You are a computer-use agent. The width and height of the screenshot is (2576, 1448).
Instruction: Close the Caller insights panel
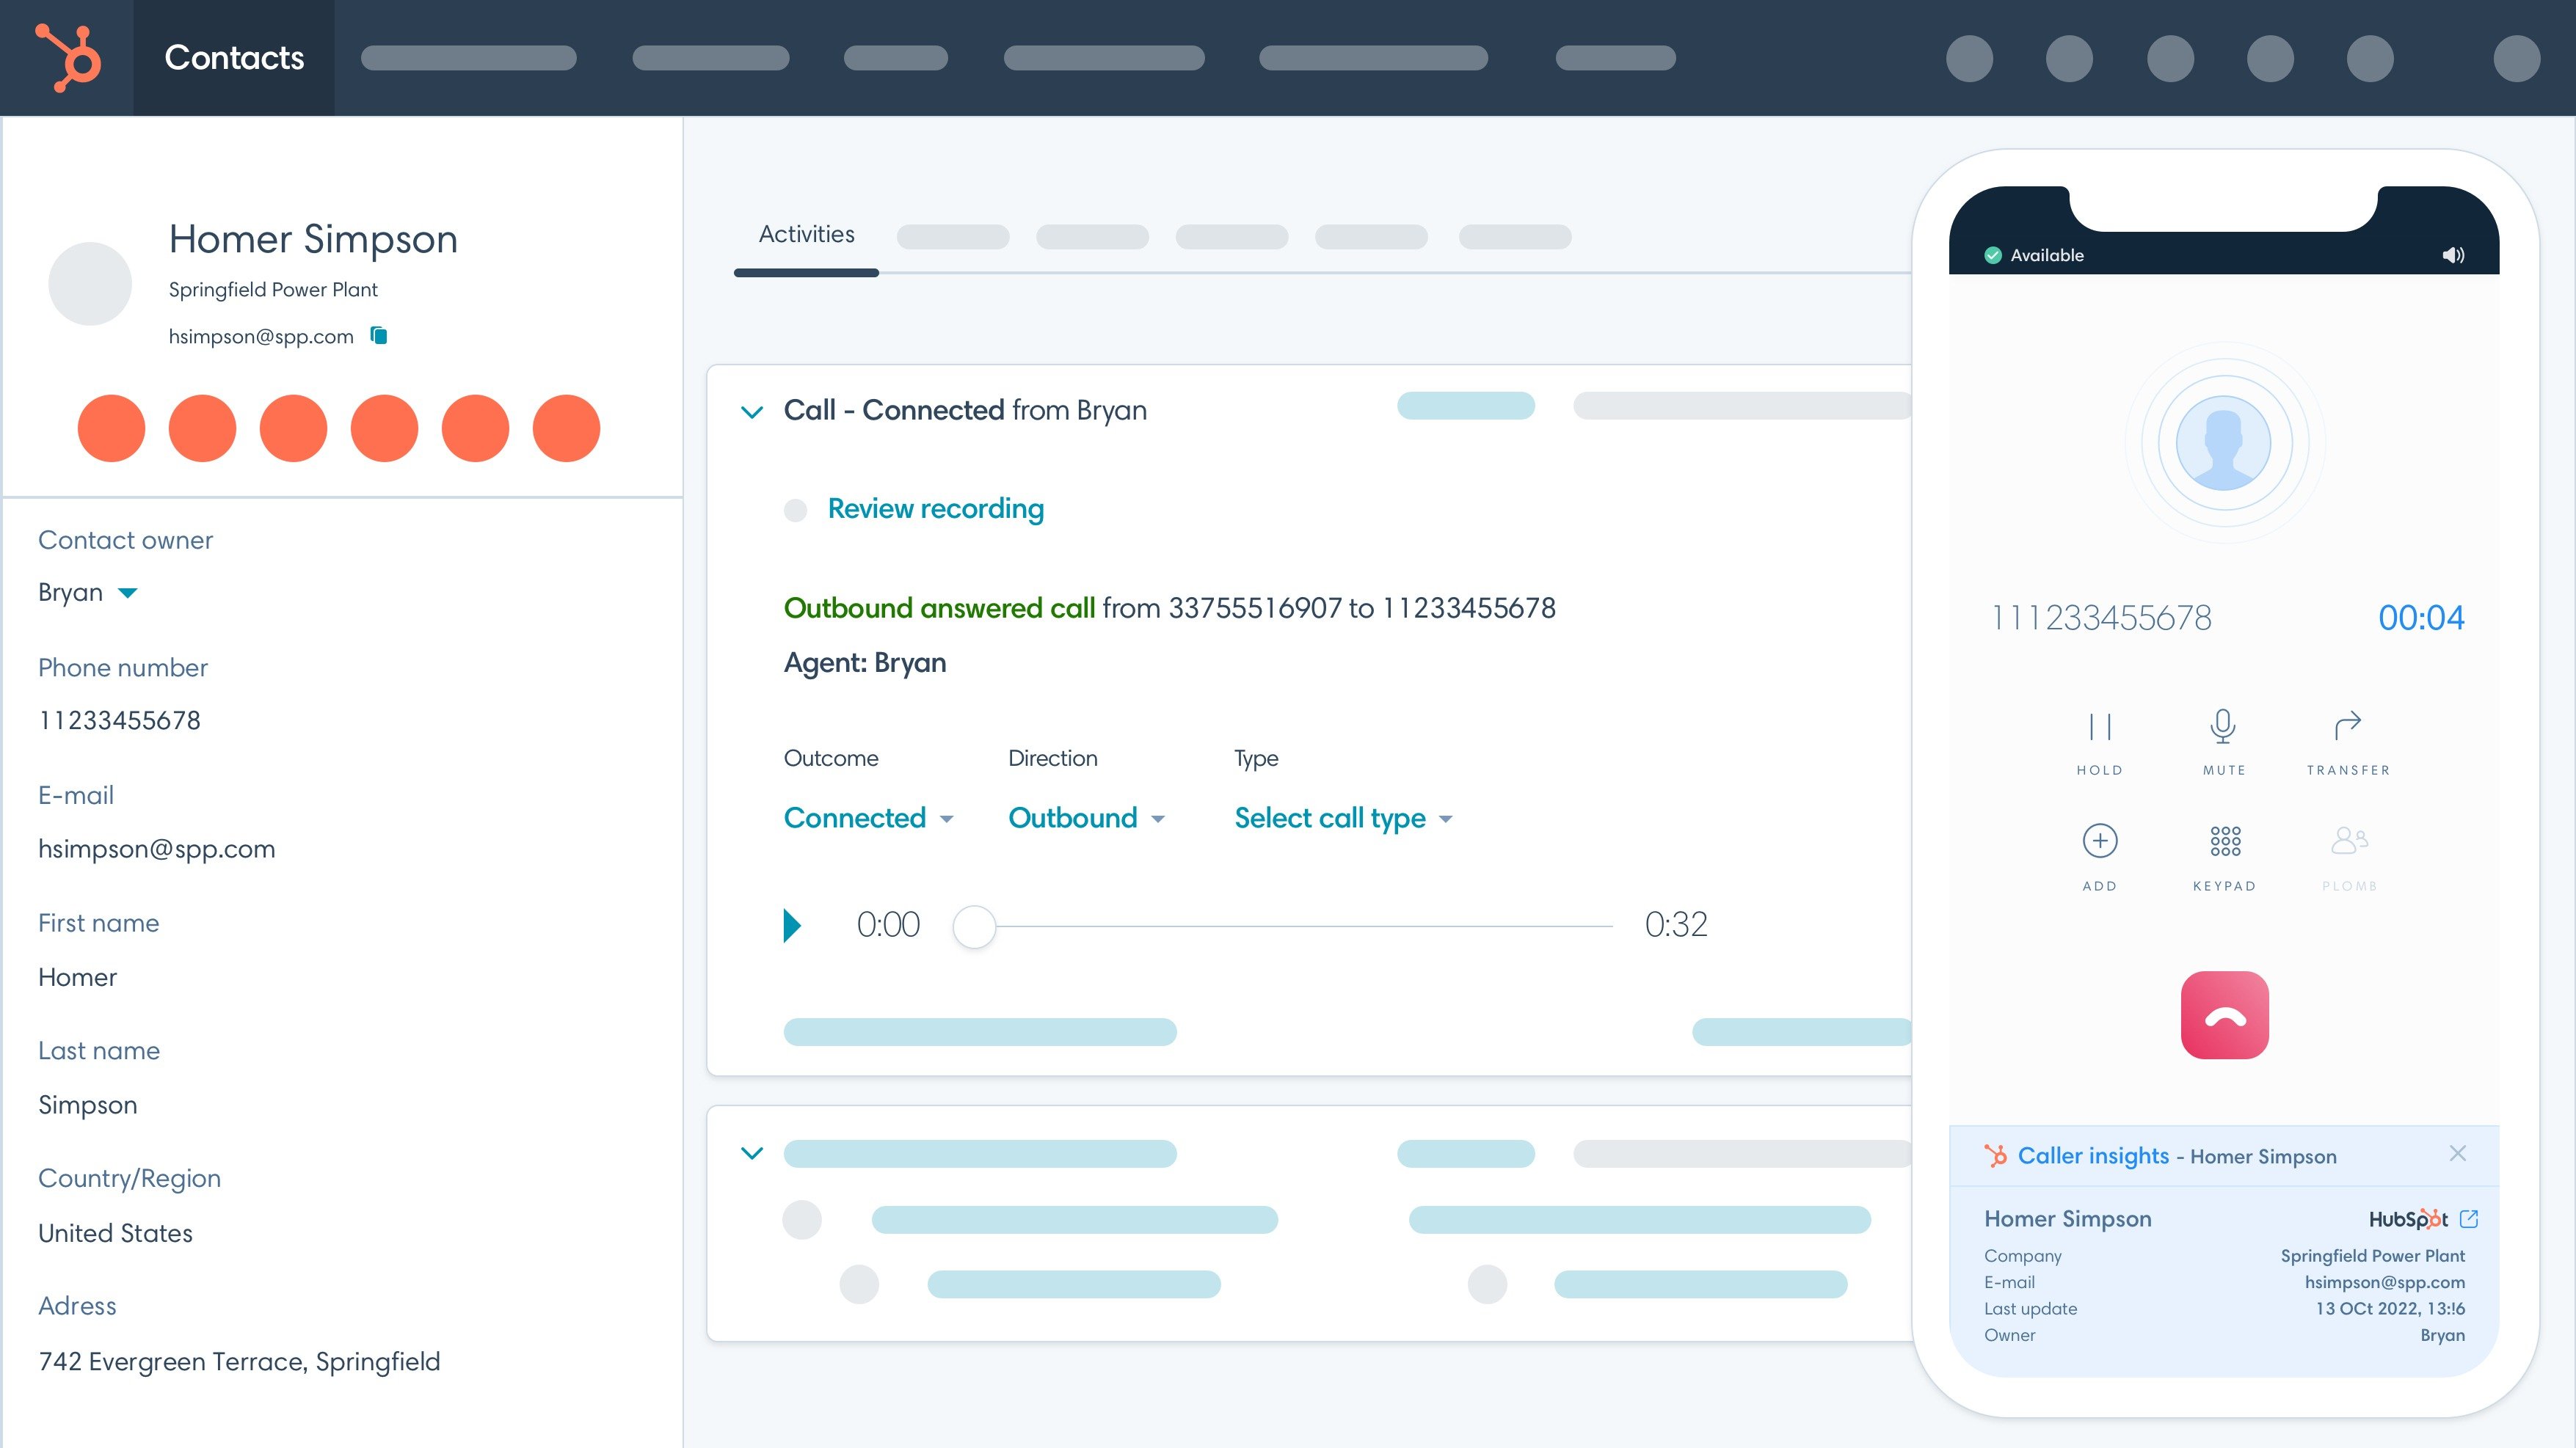2458,1153
